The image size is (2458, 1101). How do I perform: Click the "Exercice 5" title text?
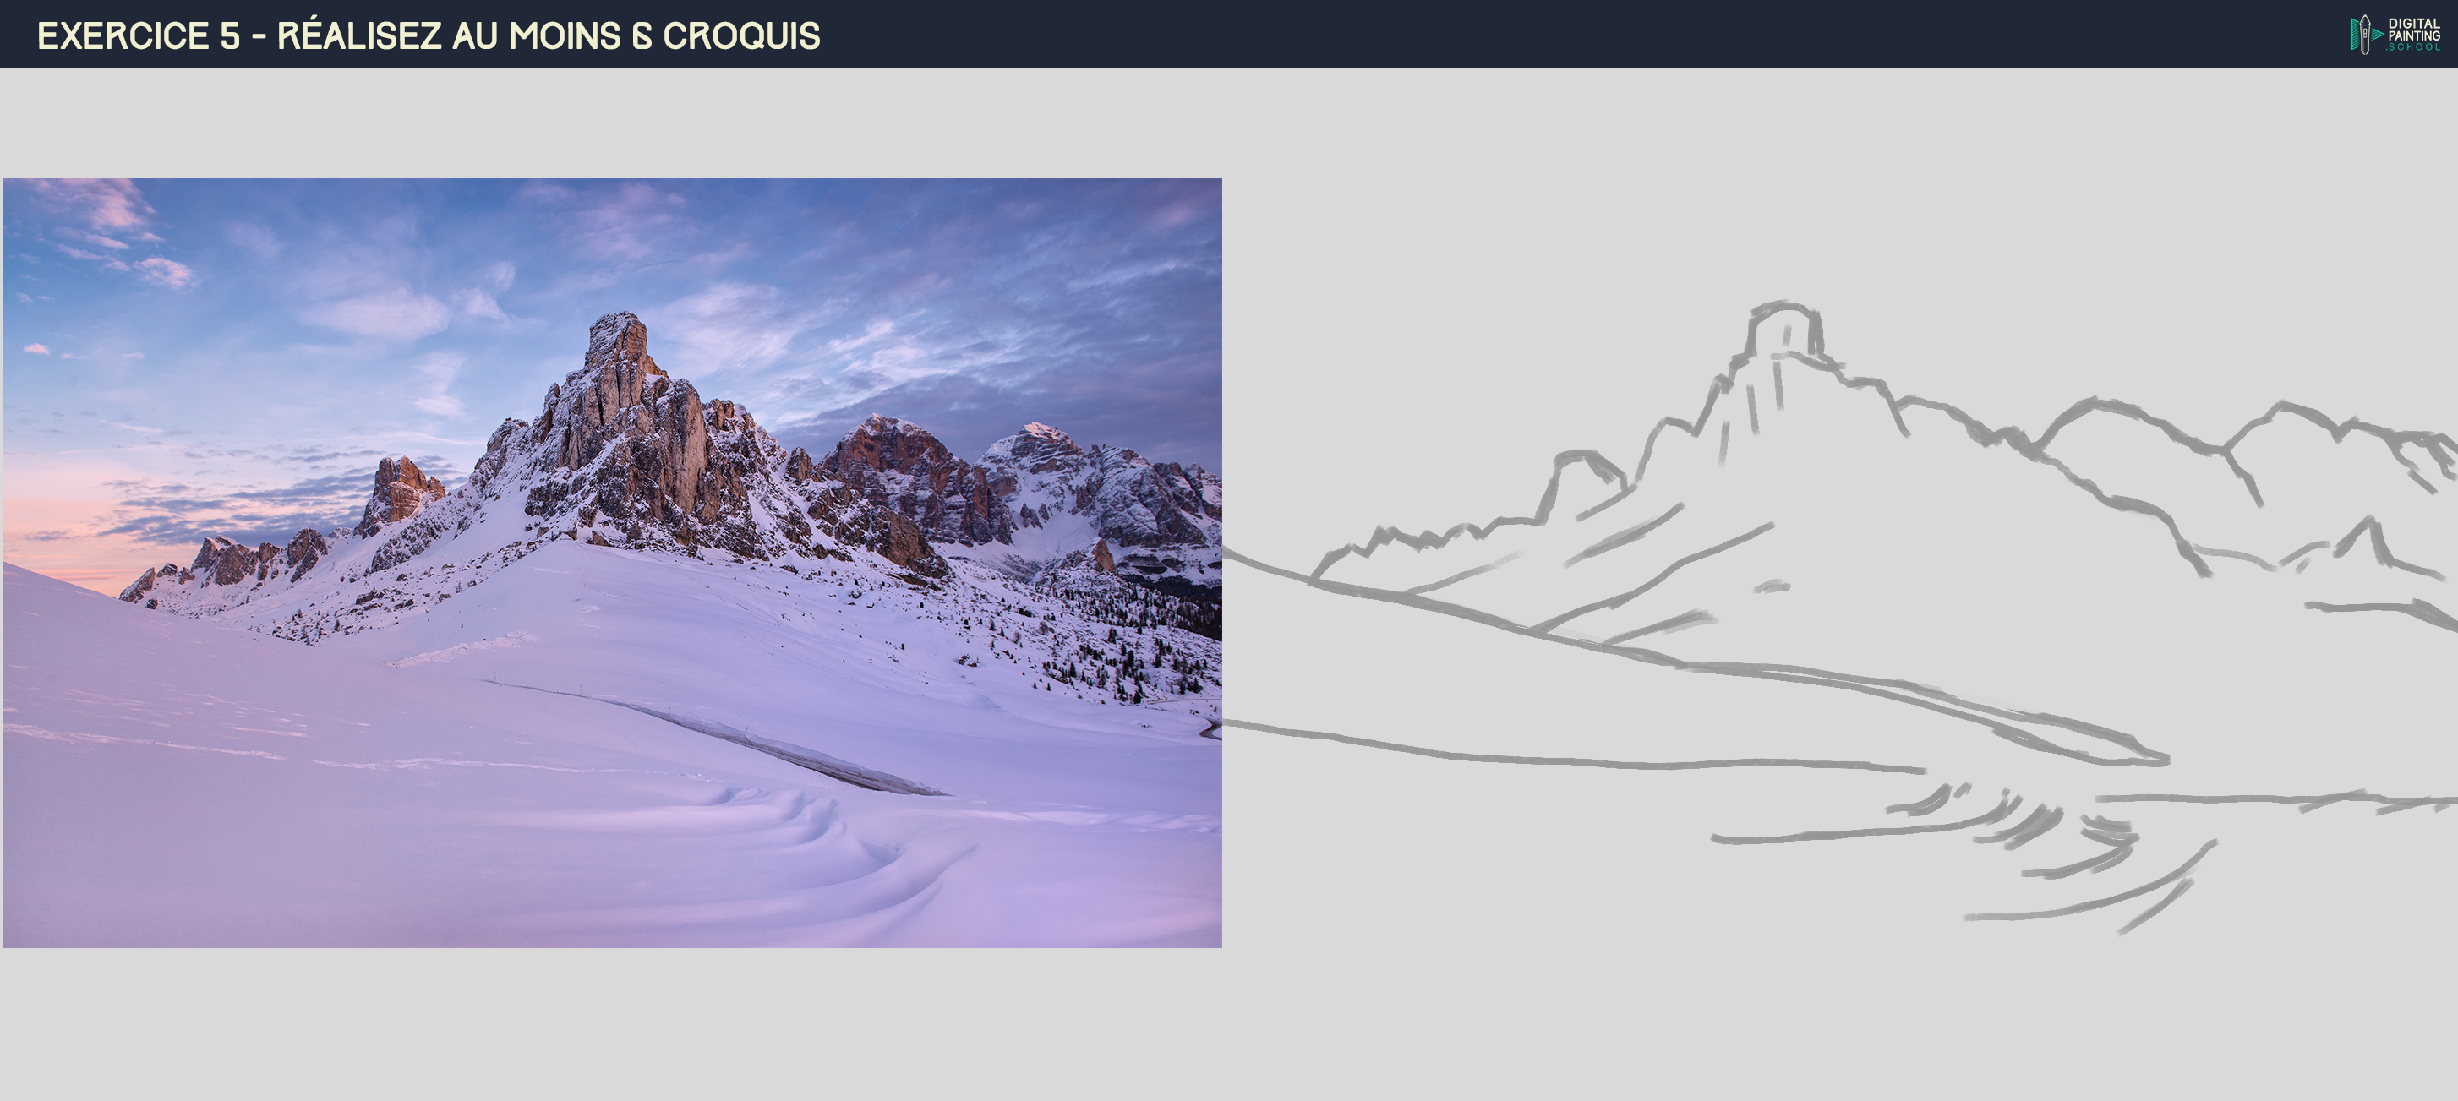pyautogui.click(x=139, y=35)
